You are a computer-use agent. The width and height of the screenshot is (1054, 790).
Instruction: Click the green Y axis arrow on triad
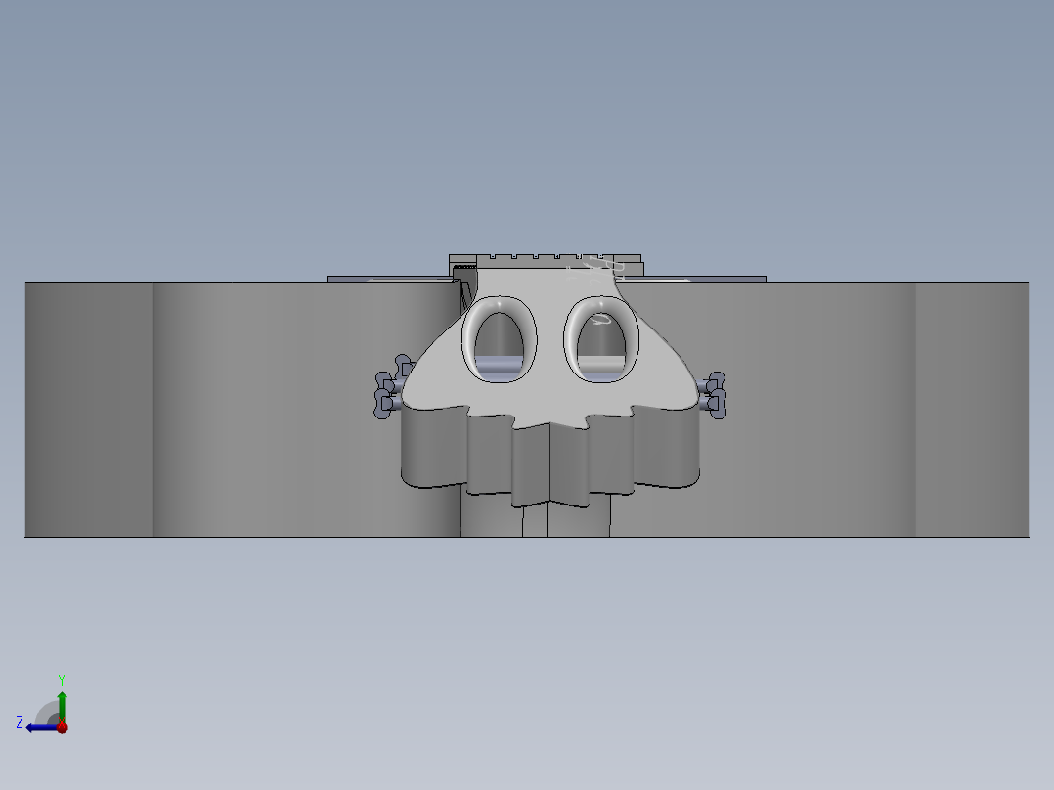point(62,700)
